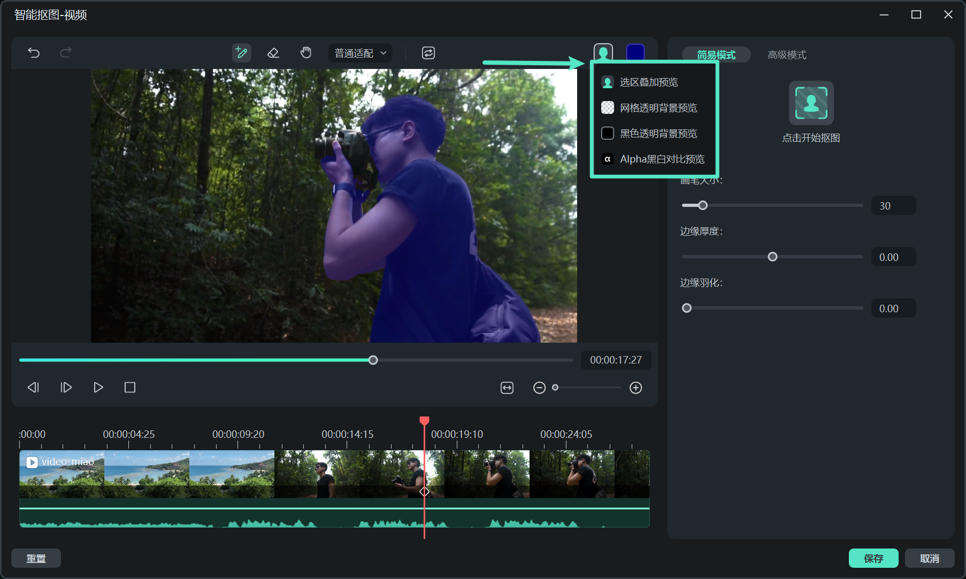Play the video preview
966x579 pixels.
tap(98, 388)
